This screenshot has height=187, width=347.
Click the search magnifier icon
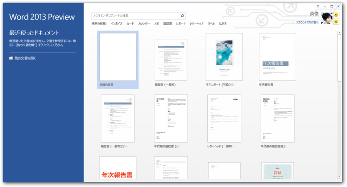point(182,16)
